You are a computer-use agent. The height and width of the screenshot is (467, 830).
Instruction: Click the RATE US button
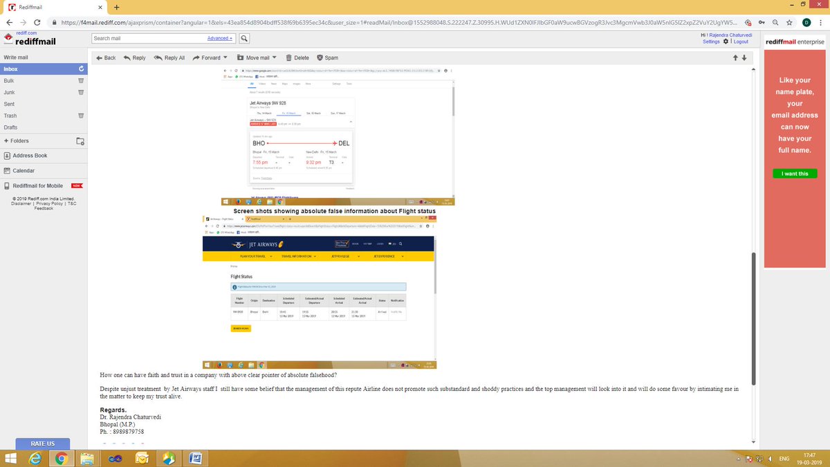42,443
